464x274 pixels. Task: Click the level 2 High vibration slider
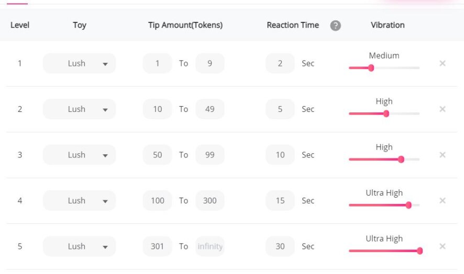(x=386, y=113)
